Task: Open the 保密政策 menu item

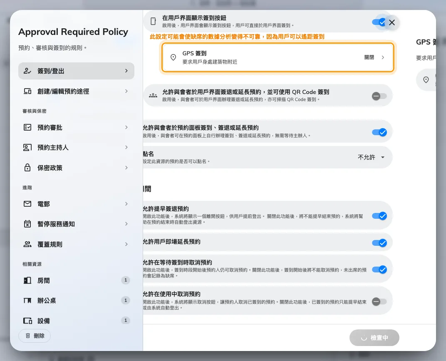Action: (76, 168)
